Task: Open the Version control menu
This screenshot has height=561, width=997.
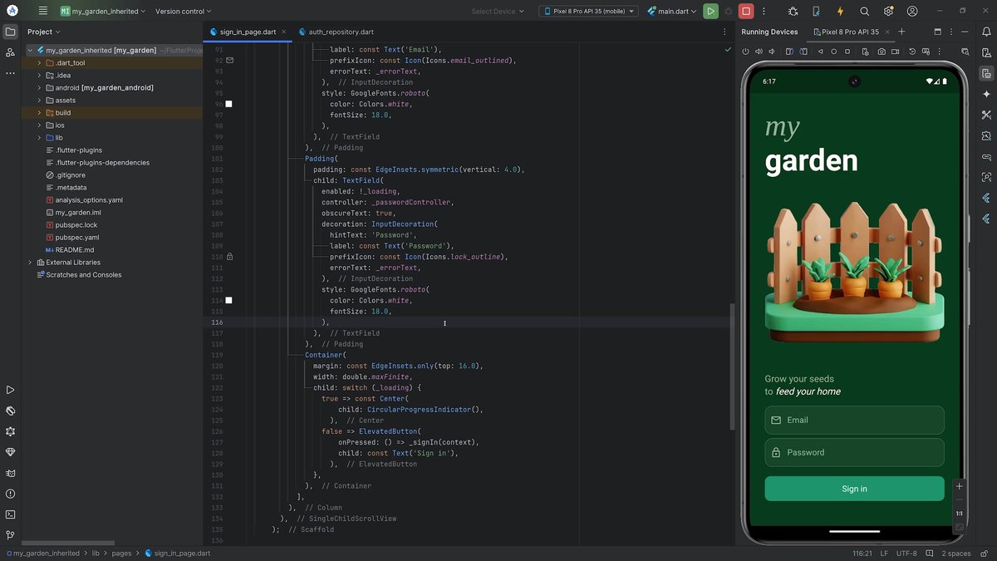Action: [x=183, y=12]
